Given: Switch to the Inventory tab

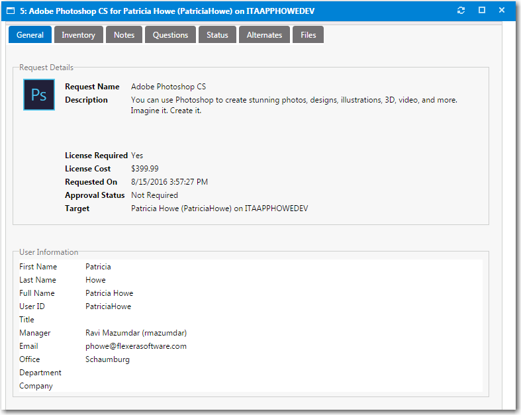Looking at the screenshot, I should tap(78, 35).
